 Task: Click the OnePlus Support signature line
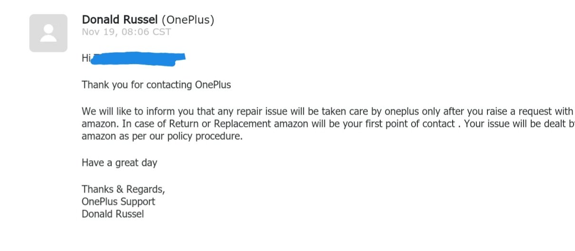click(x=119, y=202)
